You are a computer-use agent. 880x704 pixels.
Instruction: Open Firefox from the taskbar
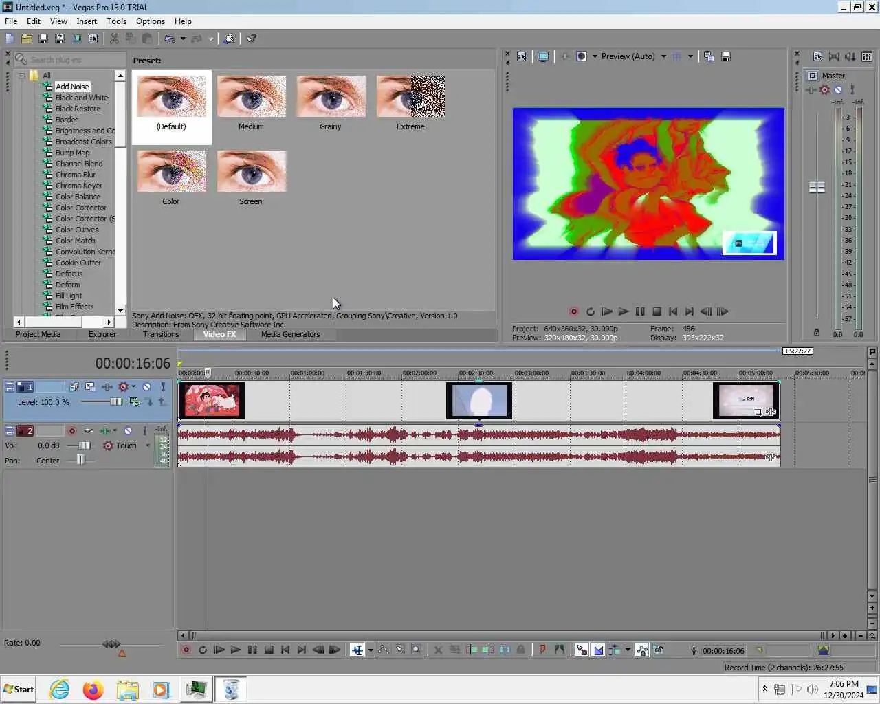(93, 690)
